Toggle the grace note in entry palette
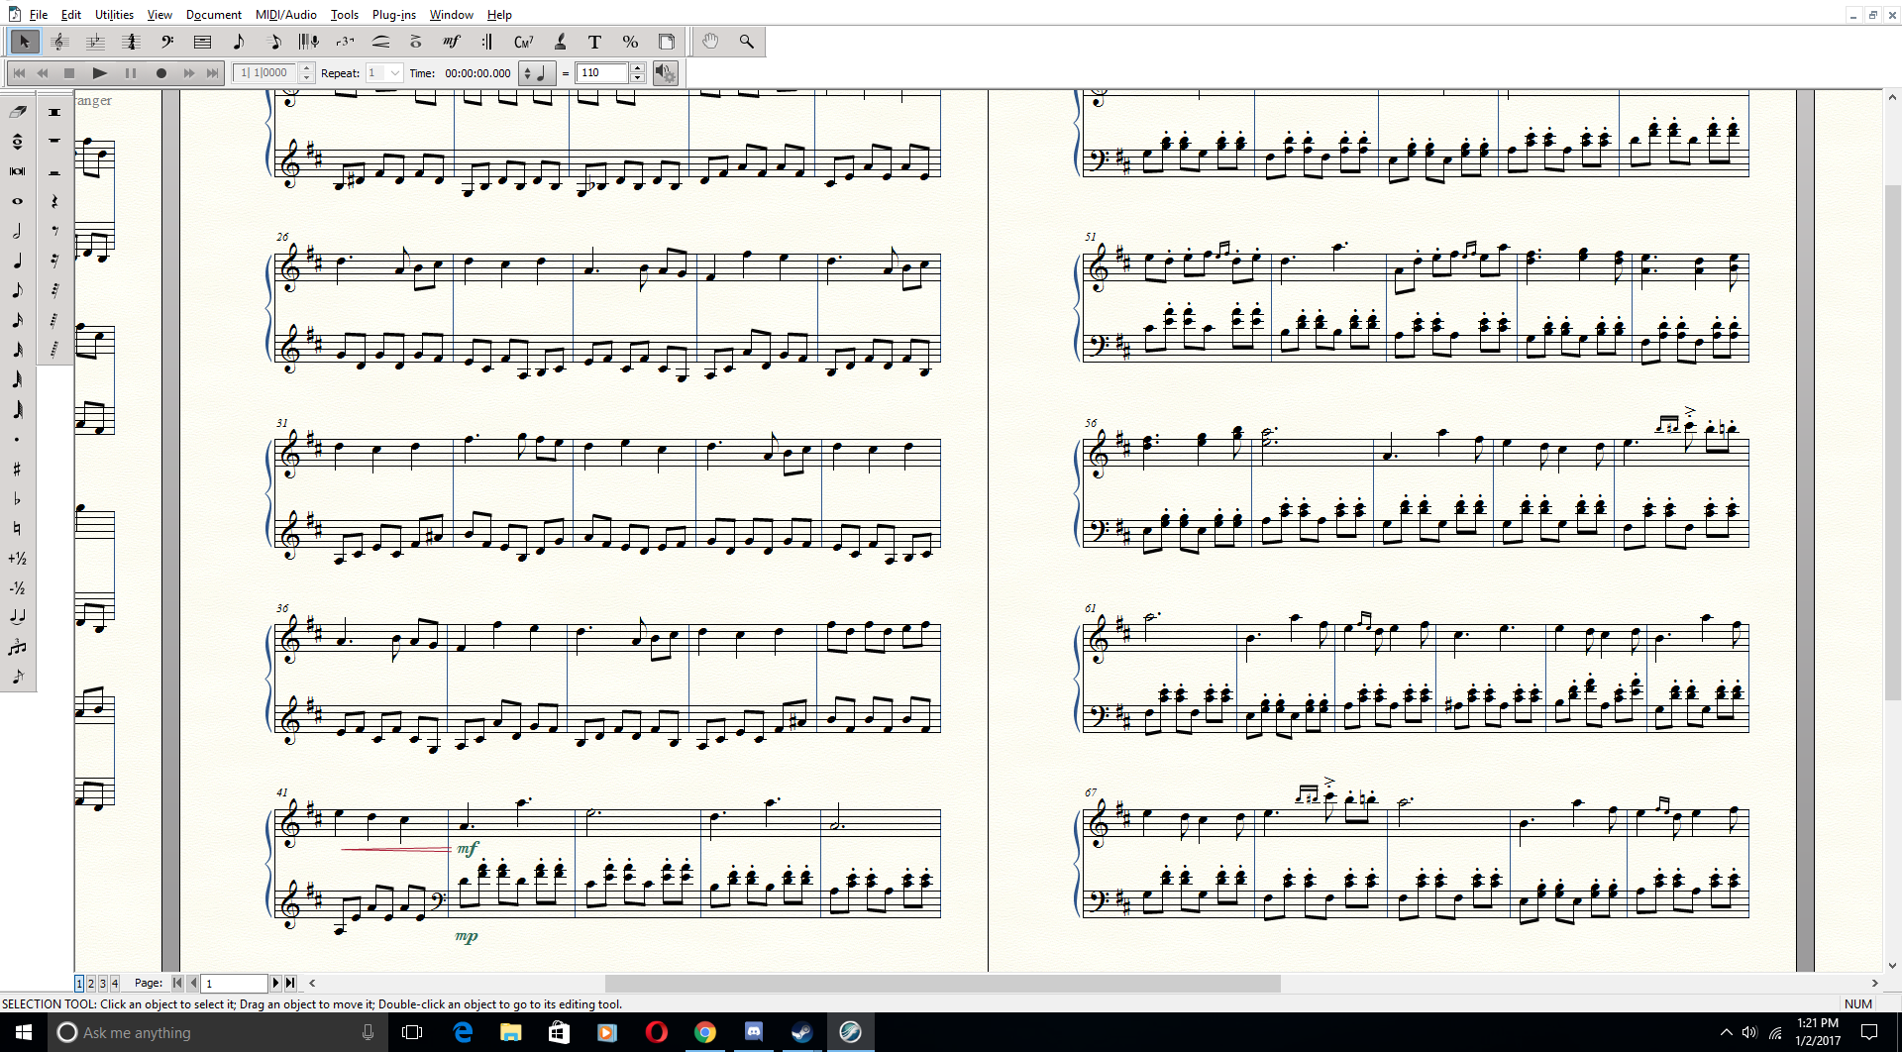The height and width of the screenshot is (1052, 1902). (18, 677)
